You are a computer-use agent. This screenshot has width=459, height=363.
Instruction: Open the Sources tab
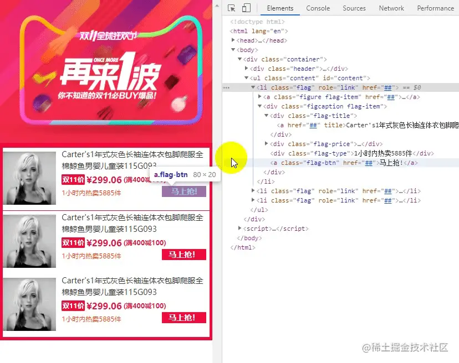[x=354, y=8]
